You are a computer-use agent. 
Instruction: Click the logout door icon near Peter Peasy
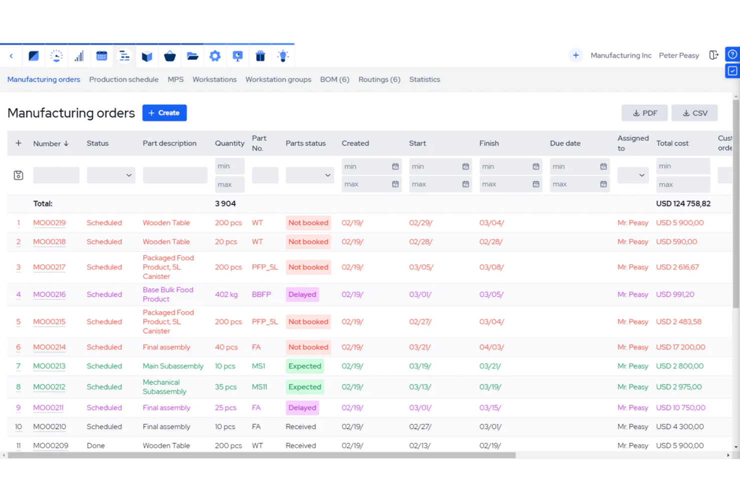(x=713, y=55)
